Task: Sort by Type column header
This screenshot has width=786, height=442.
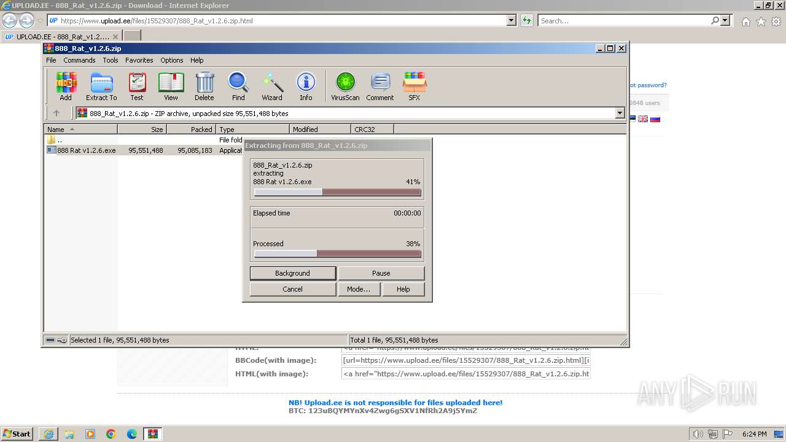Action: click(253, 130)
